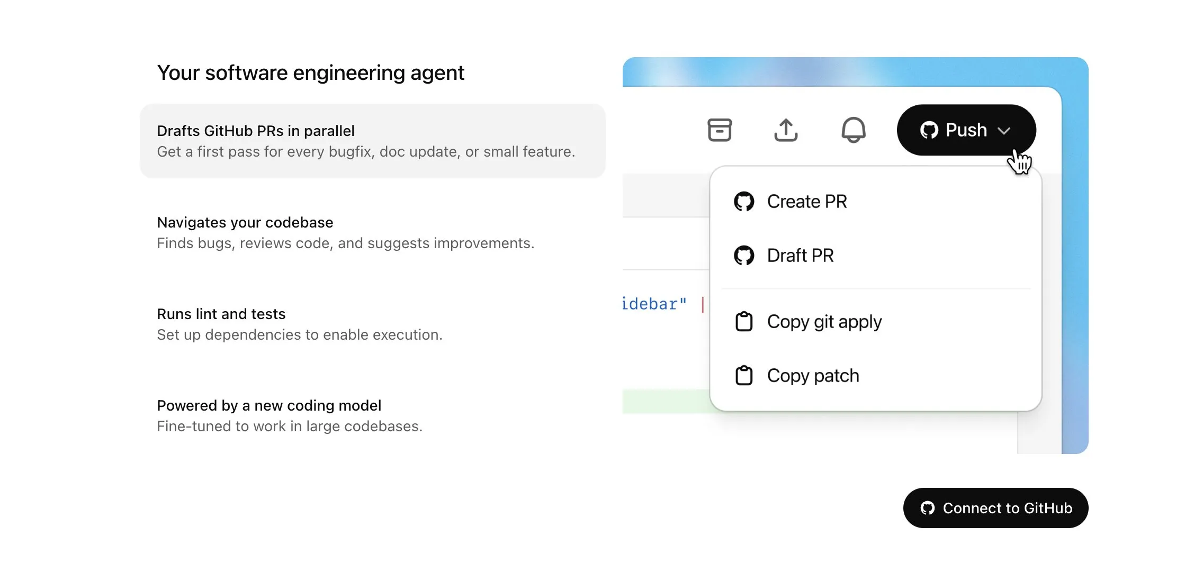Viewport: 1185px width, 581px height.
Task: Open the Push dropdown button
Action: (966, 130)
